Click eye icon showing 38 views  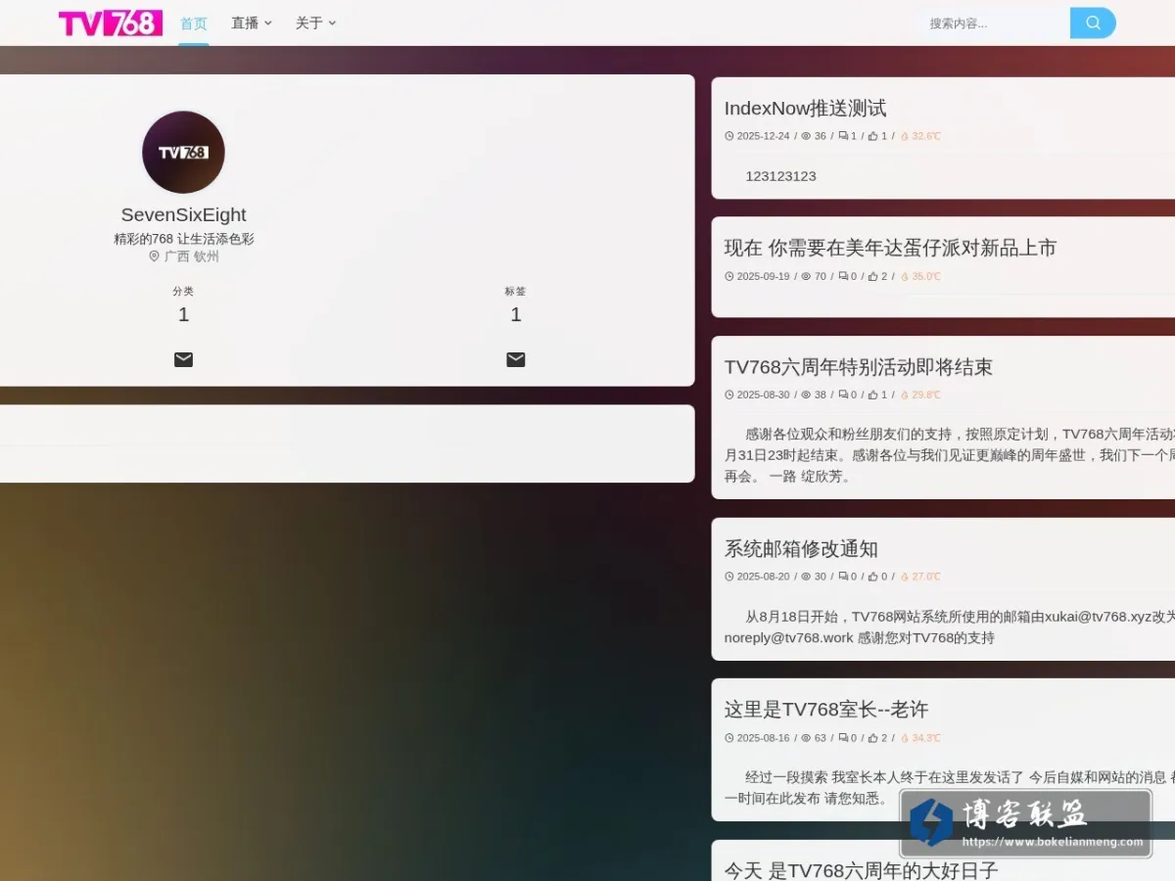coord(806,394)
